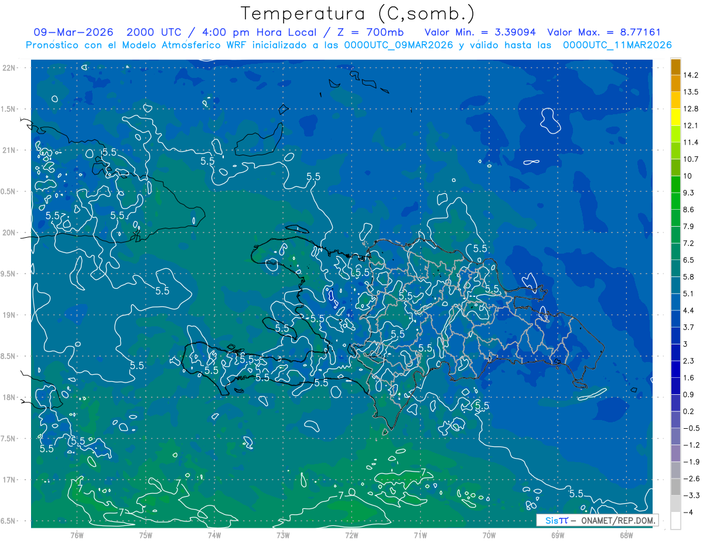Click latitude axis label "19N"
Image resolution: width=703 pixels, height=543 pixels.
[9, 315]
